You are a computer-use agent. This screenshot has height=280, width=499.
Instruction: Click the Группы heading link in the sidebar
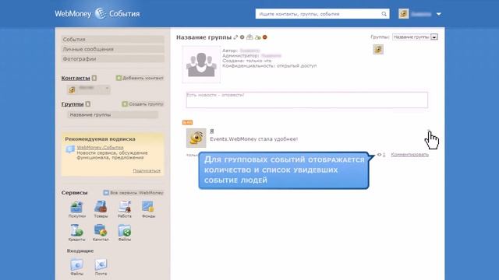(x=73, y=103)
